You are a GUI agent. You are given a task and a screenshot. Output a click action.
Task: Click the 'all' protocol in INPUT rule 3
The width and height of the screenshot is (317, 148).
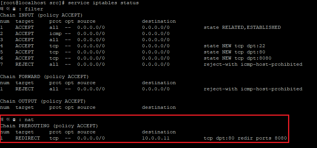pos(54,40)
